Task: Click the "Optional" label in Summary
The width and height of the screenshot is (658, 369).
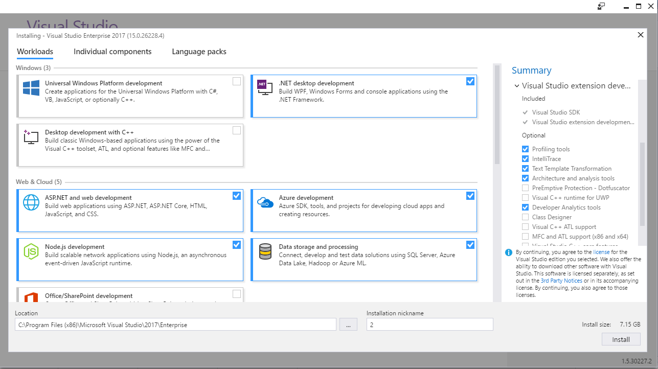Action: click(x=534, y=135)
